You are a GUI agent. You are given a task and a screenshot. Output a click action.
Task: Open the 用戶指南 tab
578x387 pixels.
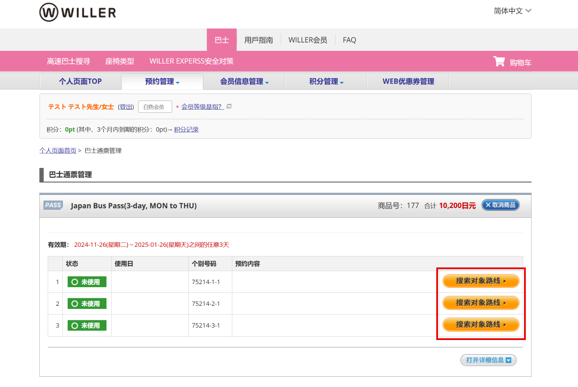coord(259,40)
